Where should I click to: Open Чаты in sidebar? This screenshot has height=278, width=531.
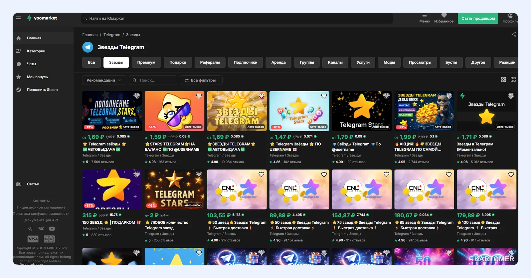coord(43,64)
